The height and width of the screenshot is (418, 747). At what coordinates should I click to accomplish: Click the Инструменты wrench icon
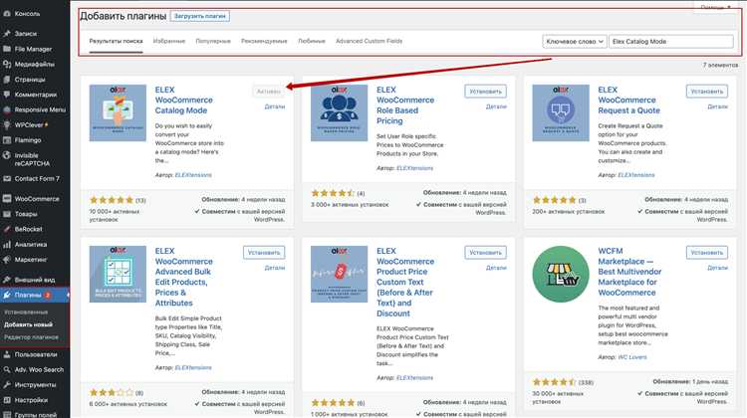pyautogui.click(x=7, y=385)
